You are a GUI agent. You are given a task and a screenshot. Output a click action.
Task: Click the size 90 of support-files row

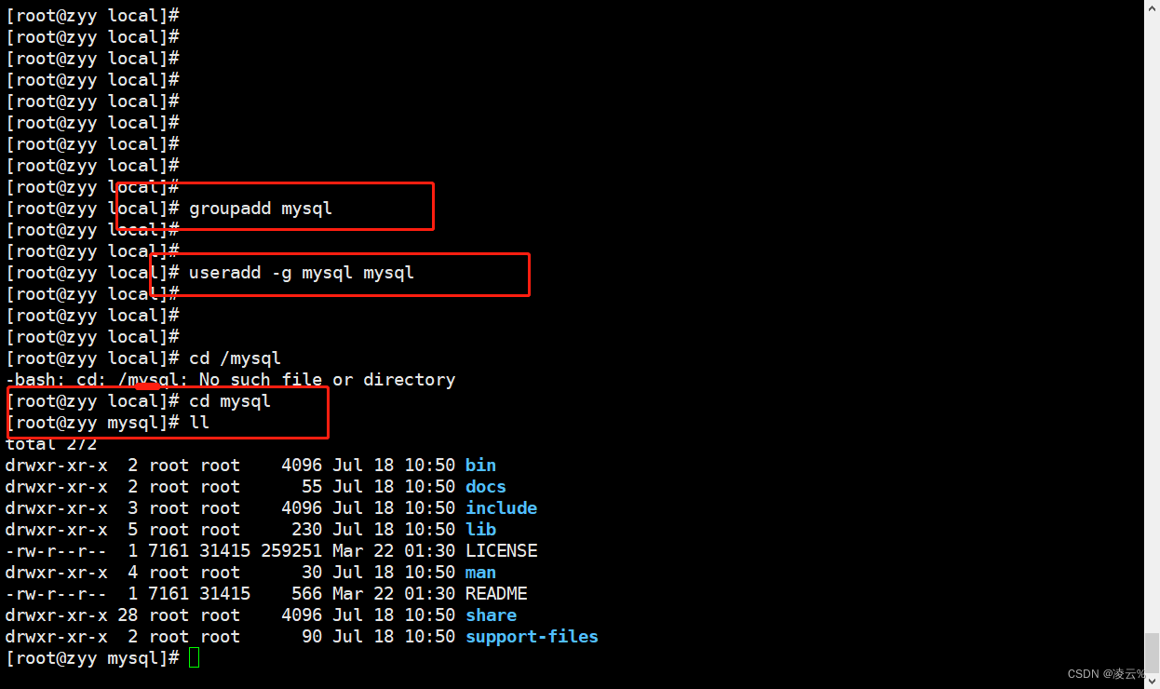[312, 637]
